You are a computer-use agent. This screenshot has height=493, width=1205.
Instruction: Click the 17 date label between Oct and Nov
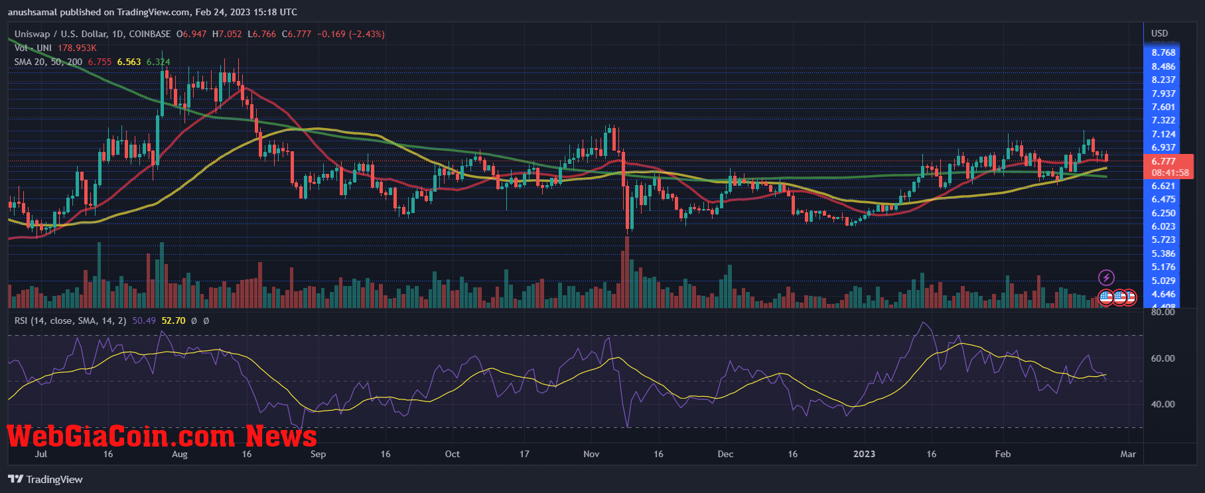pos(524,454)
